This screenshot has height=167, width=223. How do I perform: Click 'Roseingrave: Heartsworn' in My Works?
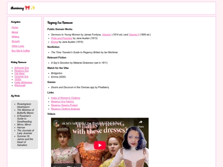[24, 106]
